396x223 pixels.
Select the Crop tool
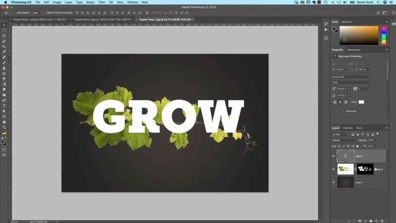pos(4,47)
